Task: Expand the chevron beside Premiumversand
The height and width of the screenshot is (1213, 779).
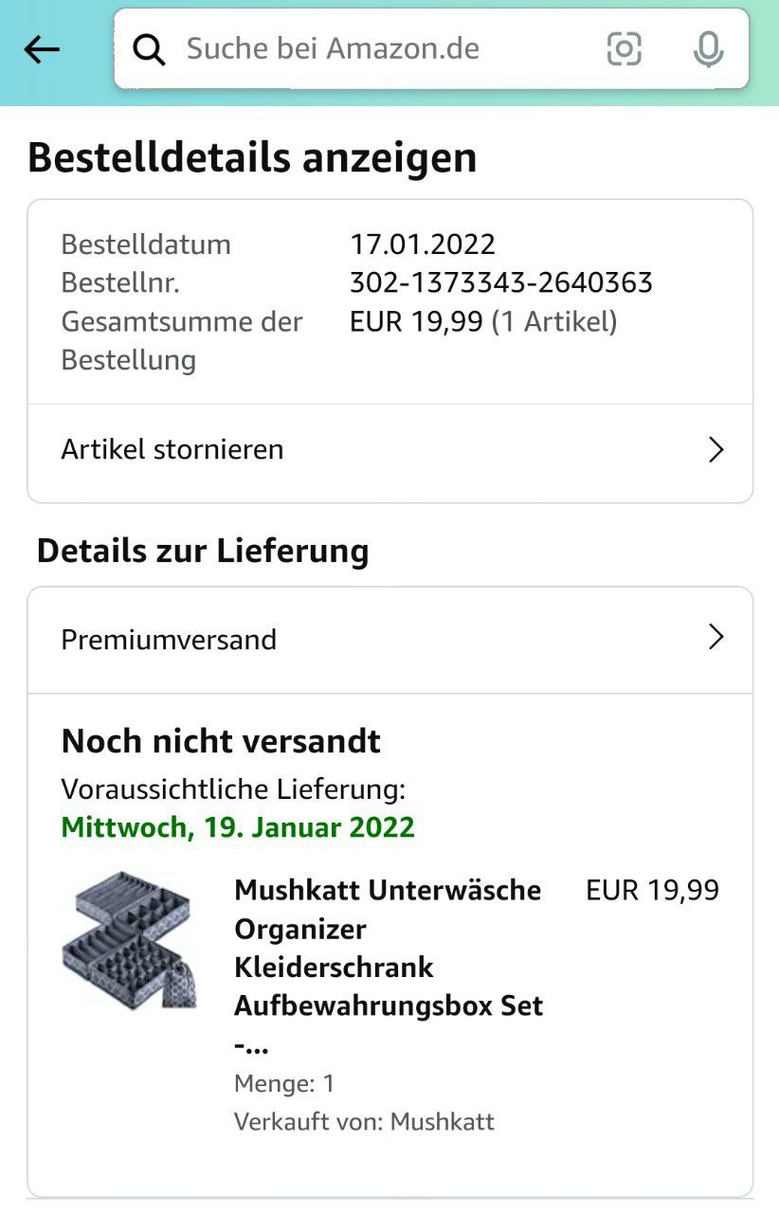Action: [716, 639]
